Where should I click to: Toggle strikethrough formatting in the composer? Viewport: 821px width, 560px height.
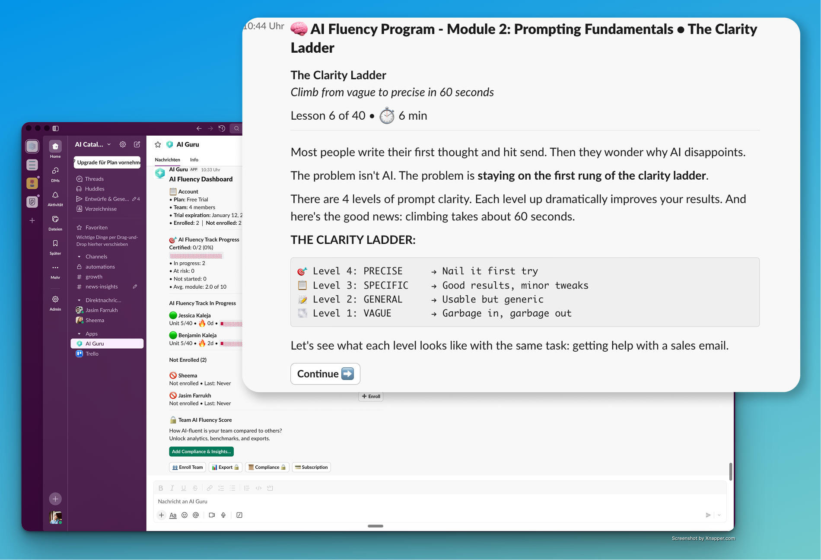click(195, 488)
